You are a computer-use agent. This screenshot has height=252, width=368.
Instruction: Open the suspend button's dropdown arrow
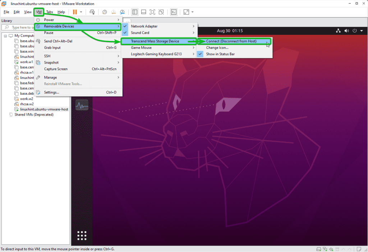pos(81,12)
